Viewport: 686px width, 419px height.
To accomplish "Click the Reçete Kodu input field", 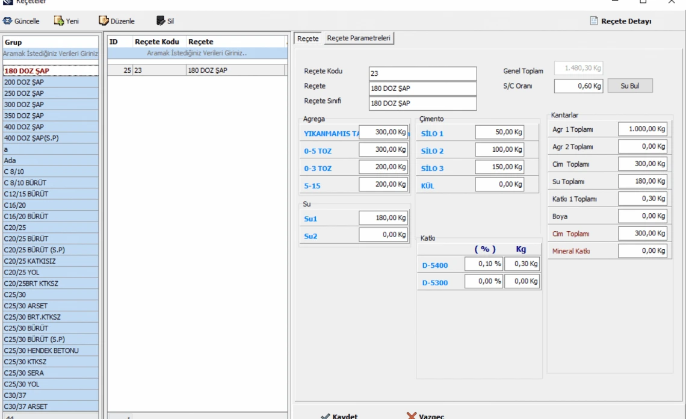I will tap(422, 73).
